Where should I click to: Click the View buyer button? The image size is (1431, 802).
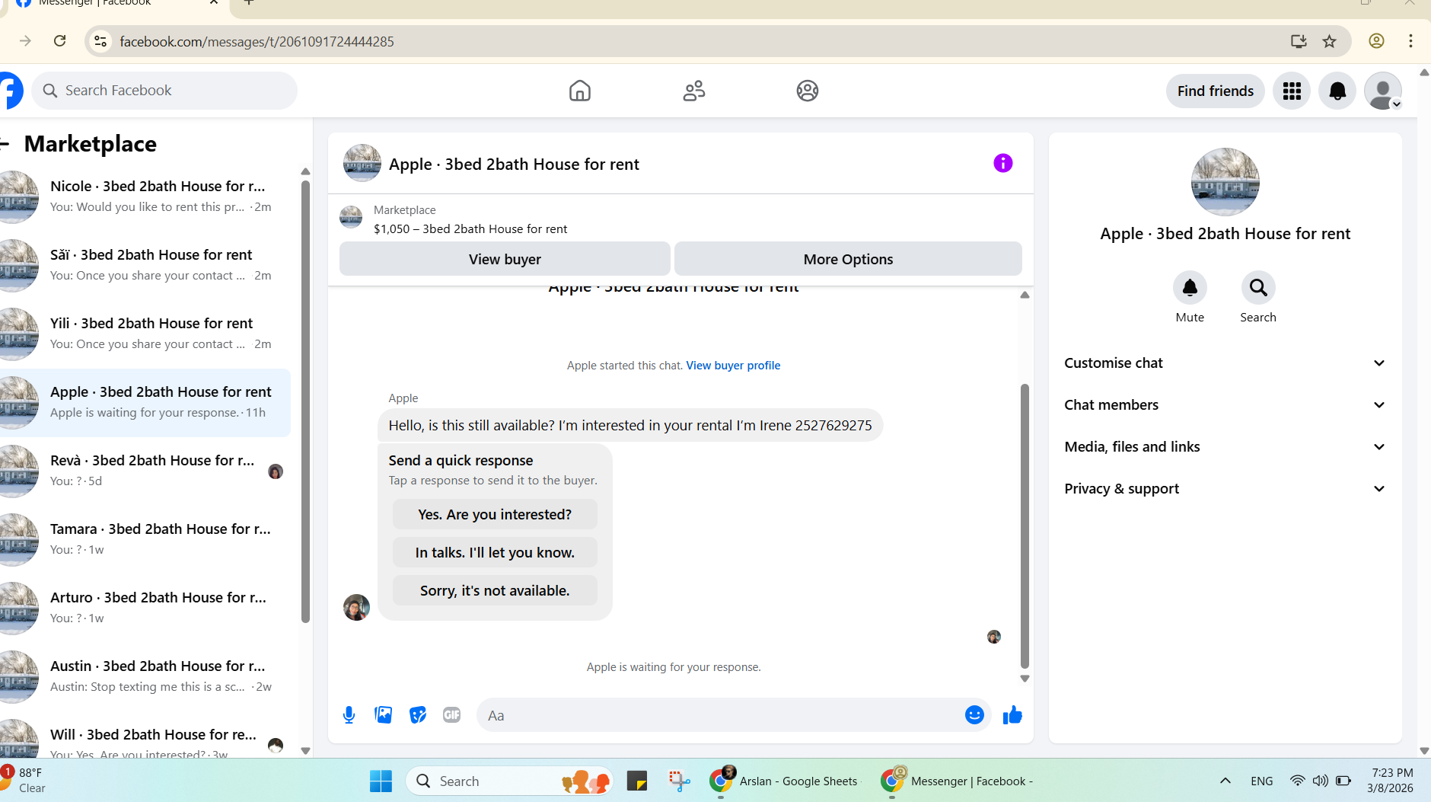pyautogui.click(x=505, y=259)
